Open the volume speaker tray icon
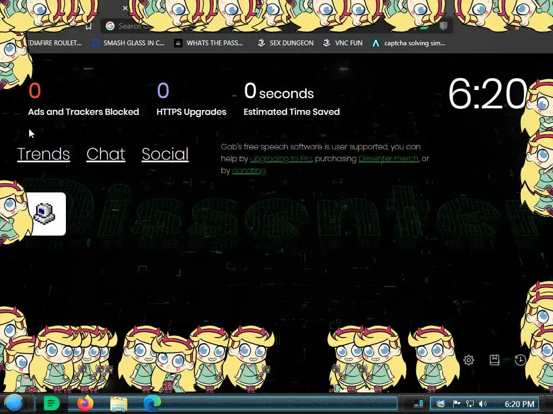 click(482, 404)
